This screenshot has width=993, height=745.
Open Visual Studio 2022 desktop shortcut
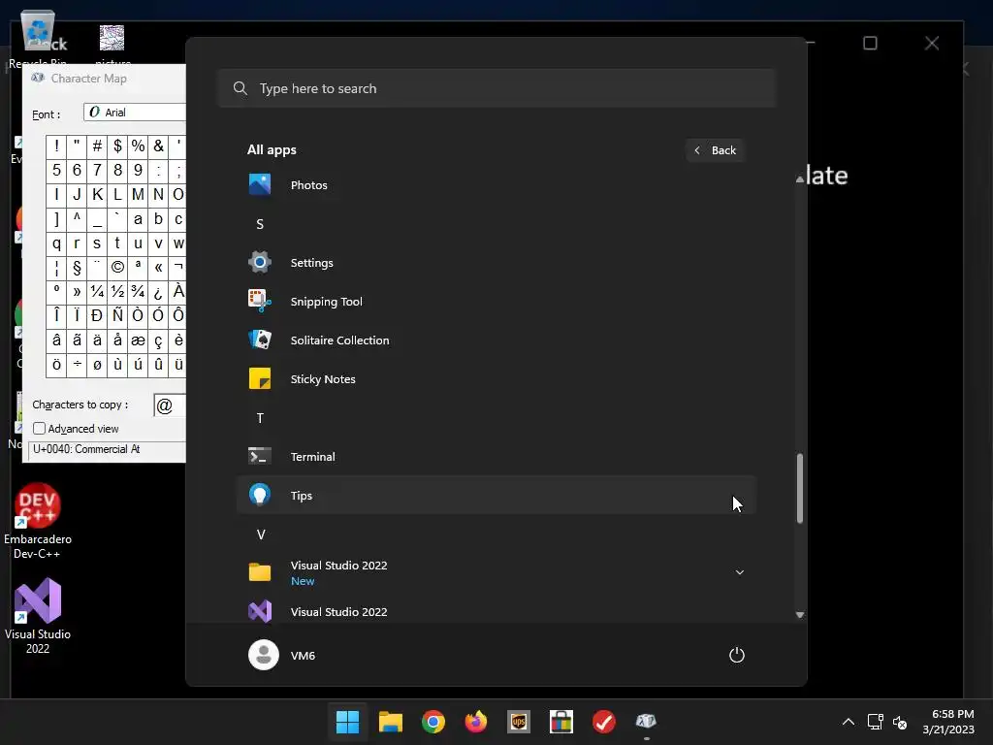click(38, 616)
